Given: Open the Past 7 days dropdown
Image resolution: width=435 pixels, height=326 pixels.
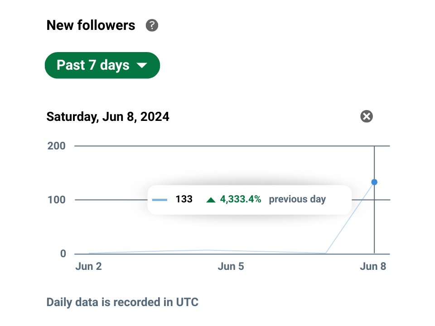Looking at the screenshot, I should pos(102,65).
